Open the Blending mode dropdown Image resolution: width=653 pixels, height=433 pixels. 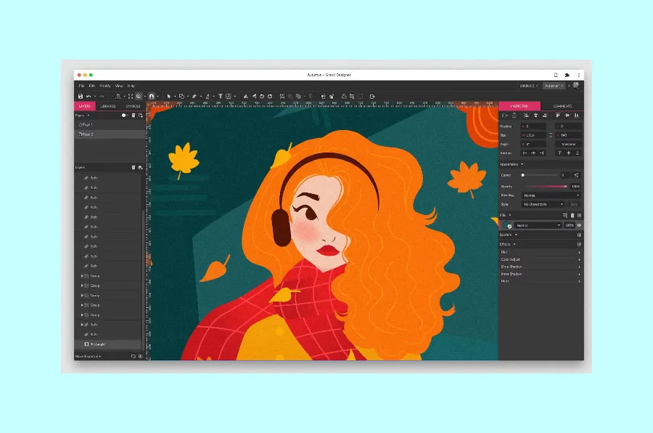point(551,195)
